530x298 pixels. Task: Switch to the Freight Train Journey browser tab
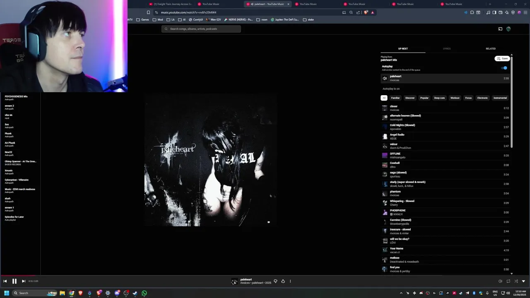tap(171, 4)
